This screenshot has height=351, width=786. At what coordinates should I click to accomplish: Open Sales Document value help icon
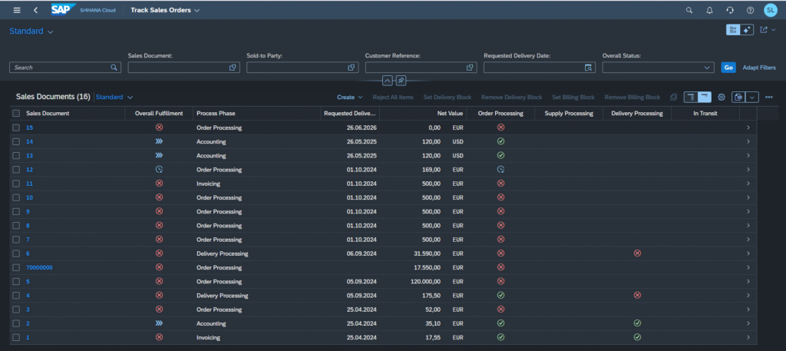pos(233,68)
